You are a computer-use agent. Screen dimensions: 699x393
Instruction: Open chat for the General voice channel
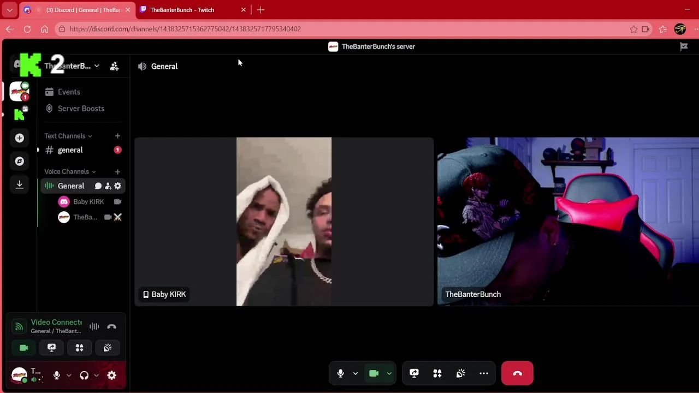(98, 186)
